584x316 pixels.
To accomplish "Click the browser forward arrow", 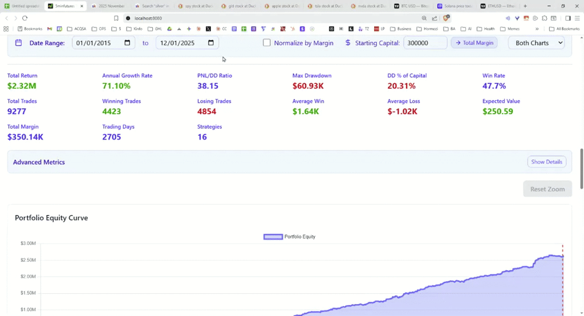I will point(15,18).
